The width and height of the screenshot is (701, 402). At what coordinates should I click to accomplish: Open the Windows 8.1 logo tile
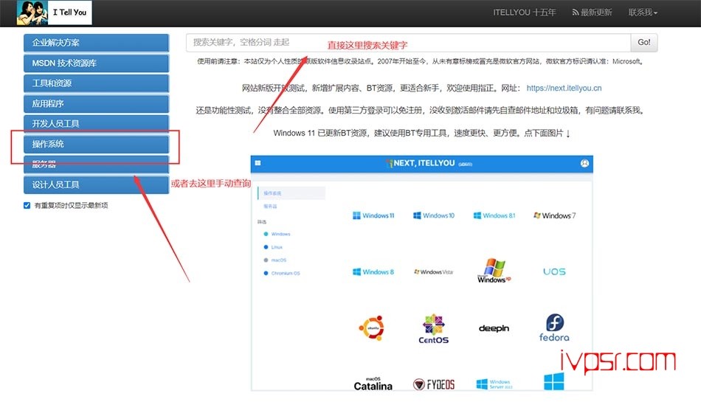pyautogui.click(x=494, y=215)
